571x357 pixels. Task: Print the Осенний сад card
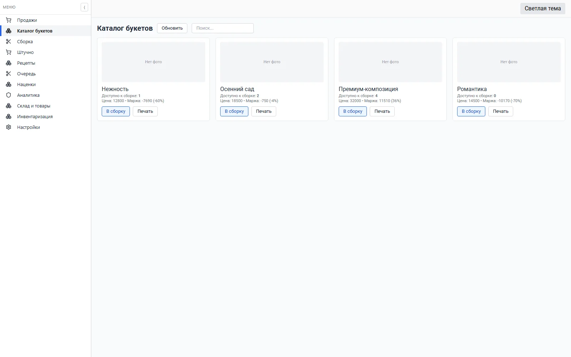tap(264, 111)
